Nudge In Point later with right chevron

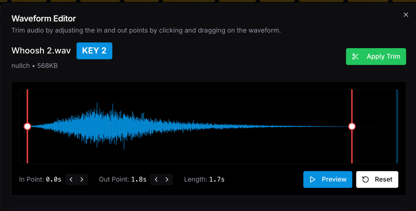82,179
